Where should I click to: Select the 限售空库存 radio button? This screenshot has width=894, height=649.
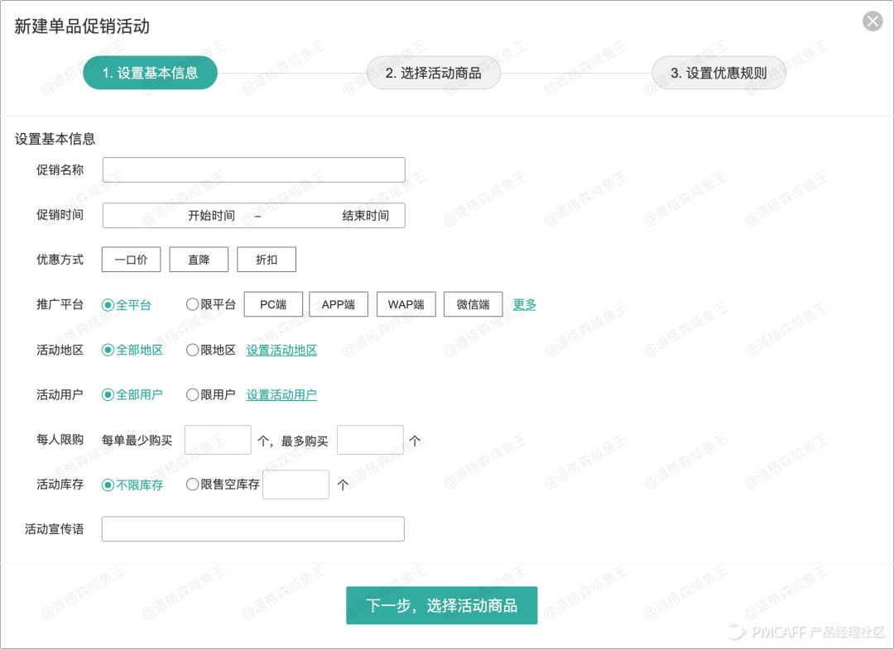[x=192, y=484]
